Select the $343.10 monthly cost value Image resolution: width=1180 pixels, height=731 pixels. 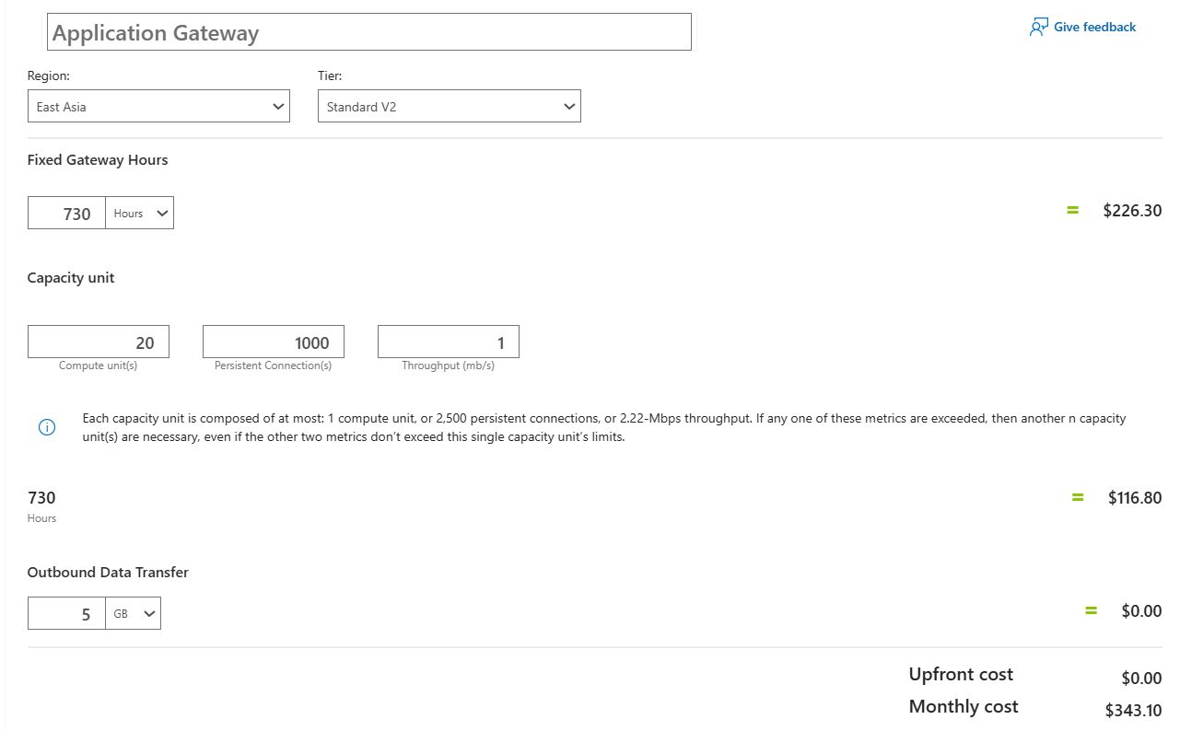click(x=1133, y=711)
